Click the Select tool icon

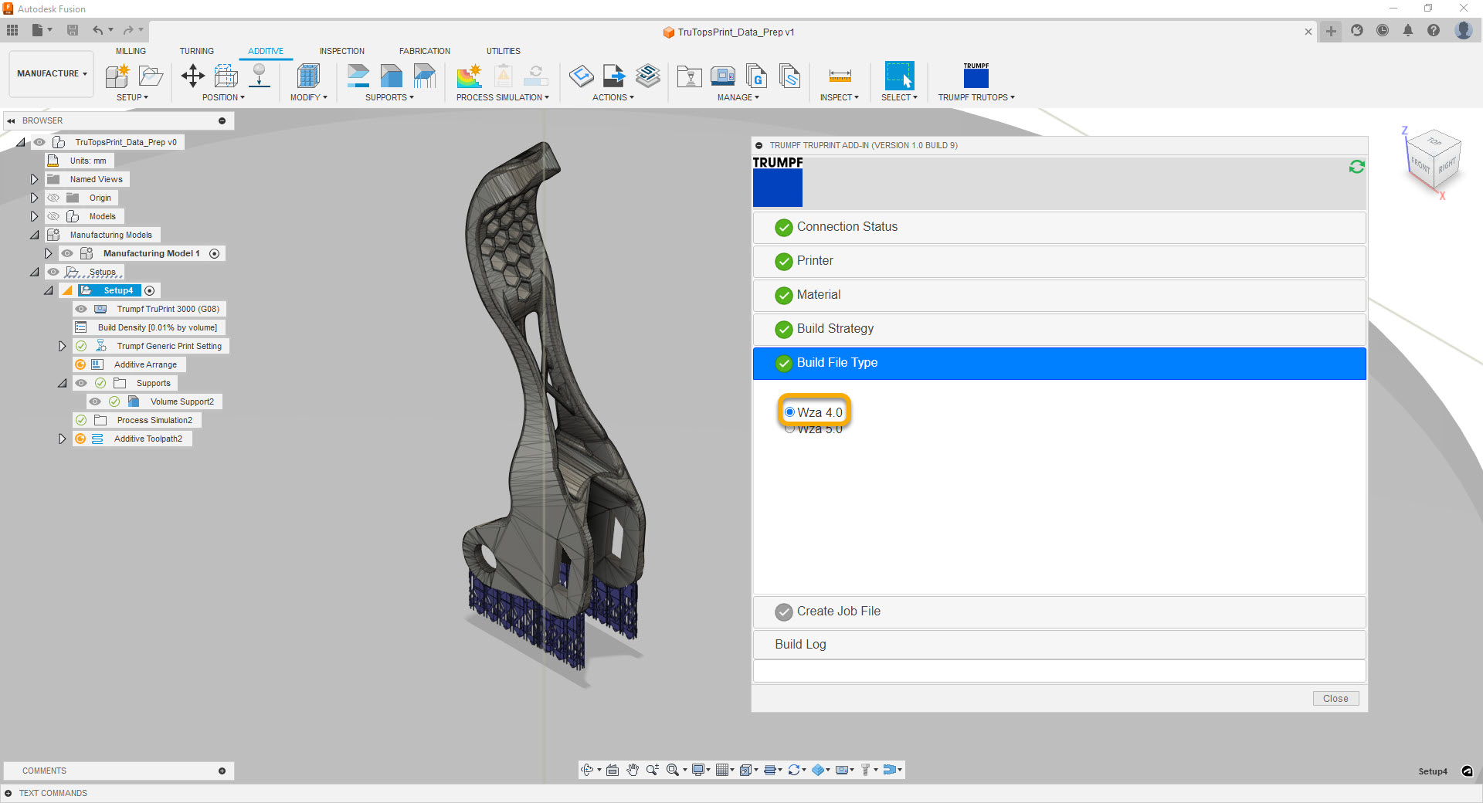point(899,76)
